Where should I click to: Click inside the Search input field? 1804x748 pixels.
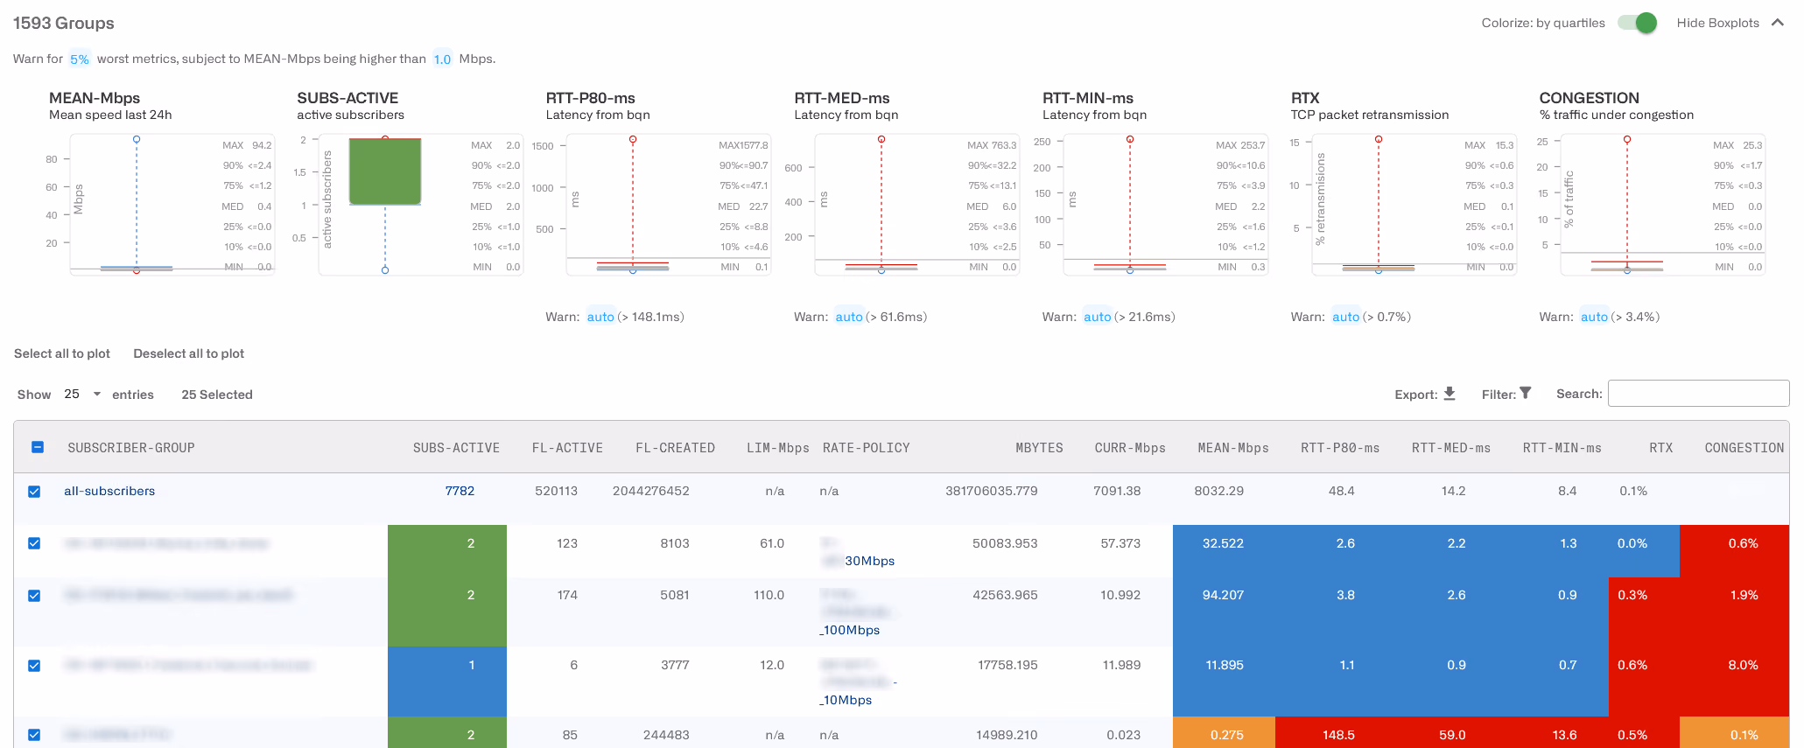[x=1698, y=394]
